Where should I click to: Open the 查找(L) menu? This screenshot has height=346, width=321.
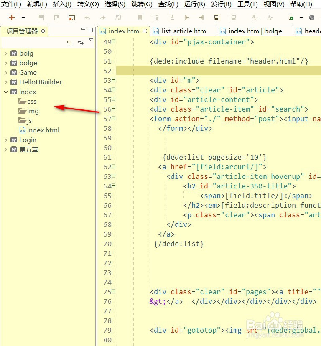click(x=168, y=4)
